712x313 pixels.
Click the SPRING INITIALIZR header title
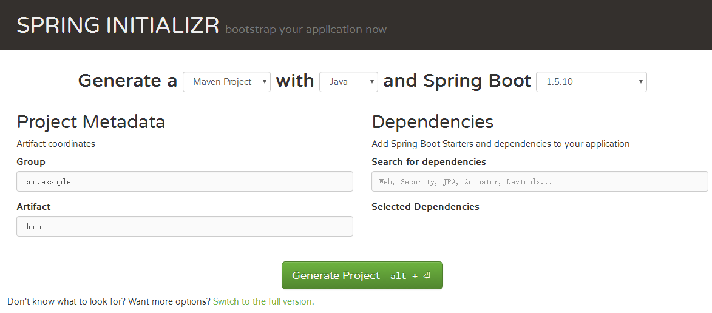coord(118,25)
